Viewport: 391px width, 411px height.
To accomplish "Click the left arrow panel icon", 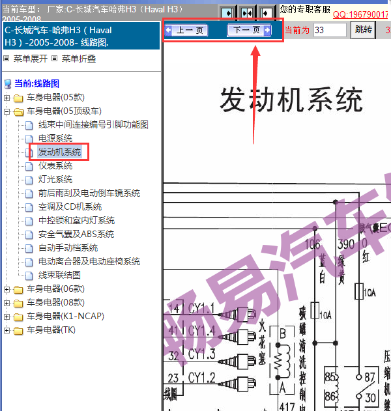I will tap(266, 13).
